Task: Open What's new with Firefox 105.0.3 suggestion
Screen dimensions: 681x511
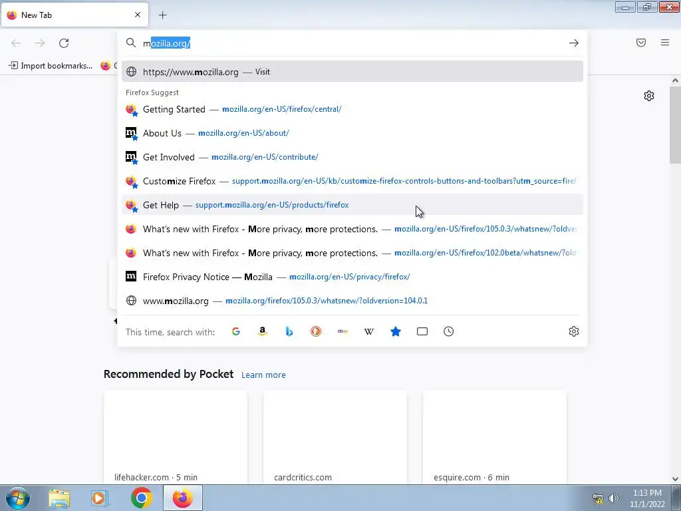Action: point(352,229)
